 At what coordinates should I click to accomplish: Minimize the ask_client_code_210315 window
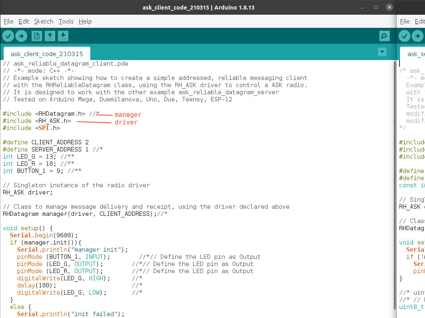pos(362,8)
